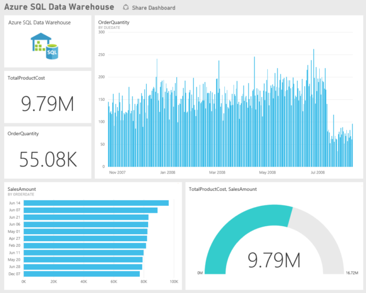Click the 0M gauge minimum label
Screen dimensions: 366x293
[x=200, y=273]
